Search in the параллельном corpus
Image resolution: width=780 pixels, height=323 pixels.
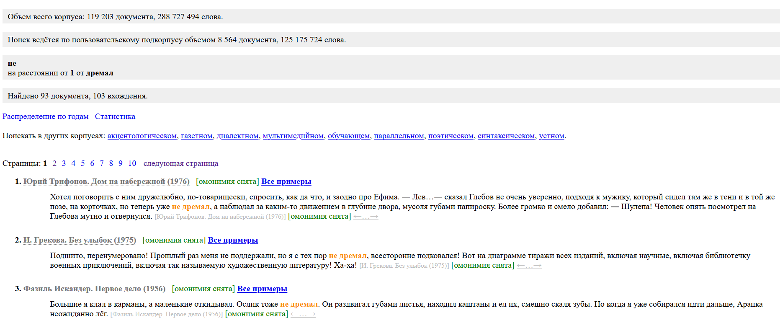tap(399, 136)
